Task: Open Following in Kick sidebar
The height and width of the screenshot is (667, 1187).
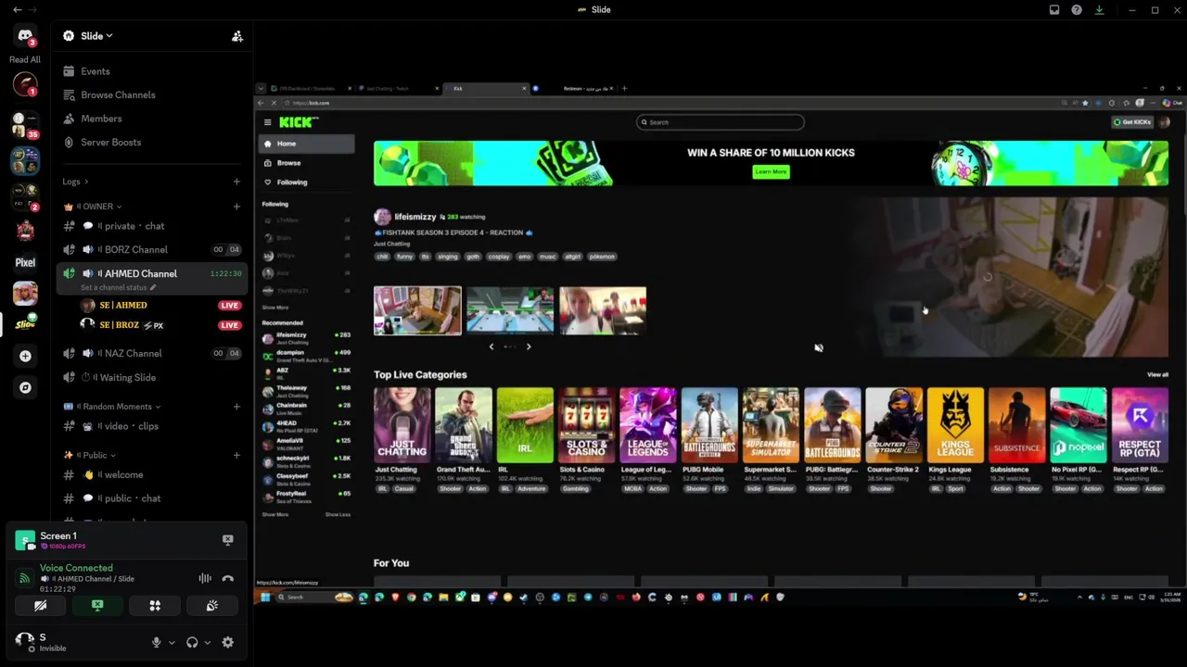Action: click(306, 182)
